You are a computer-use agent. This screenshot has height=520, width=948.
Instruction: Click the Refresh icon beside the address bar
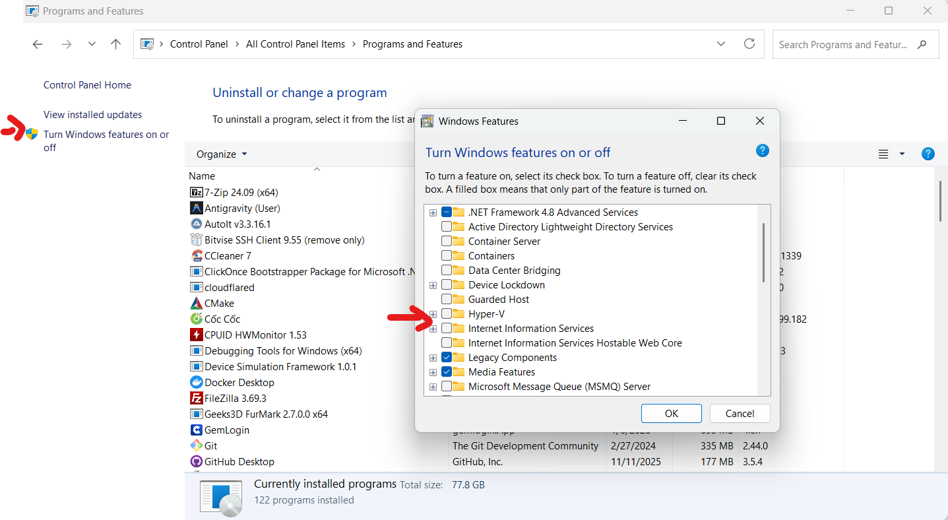click(749, 44)
